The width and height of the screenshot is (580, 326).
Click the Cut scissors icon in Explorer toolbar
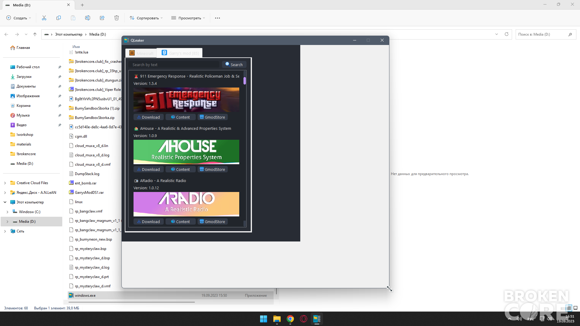coord(44,18)
